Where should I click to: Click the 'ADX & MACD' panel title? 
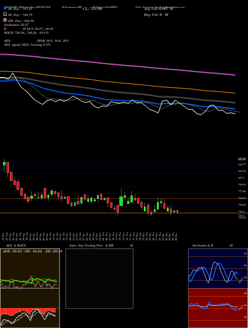click(16, 246)
